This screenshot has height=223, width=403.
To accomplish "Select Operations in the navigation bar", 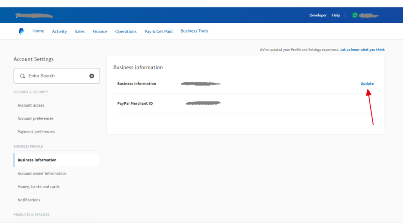I will (x=126, y=31).
